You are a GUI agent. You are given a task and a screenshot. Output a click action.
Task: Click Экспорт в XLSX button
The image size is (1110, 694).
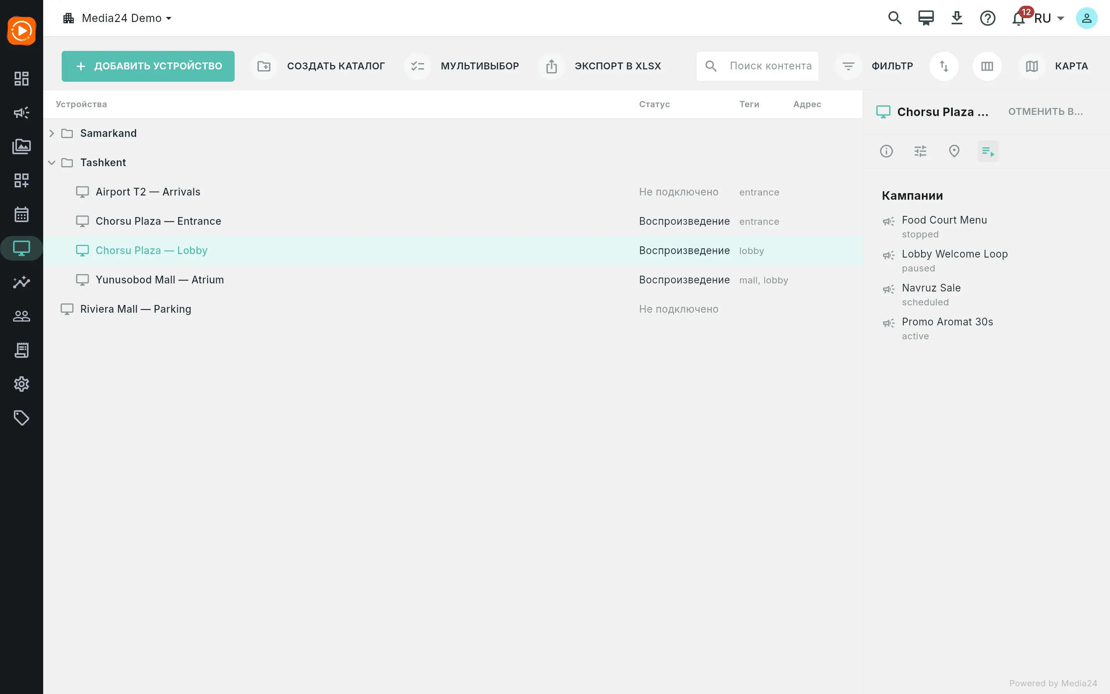[600, 66]
